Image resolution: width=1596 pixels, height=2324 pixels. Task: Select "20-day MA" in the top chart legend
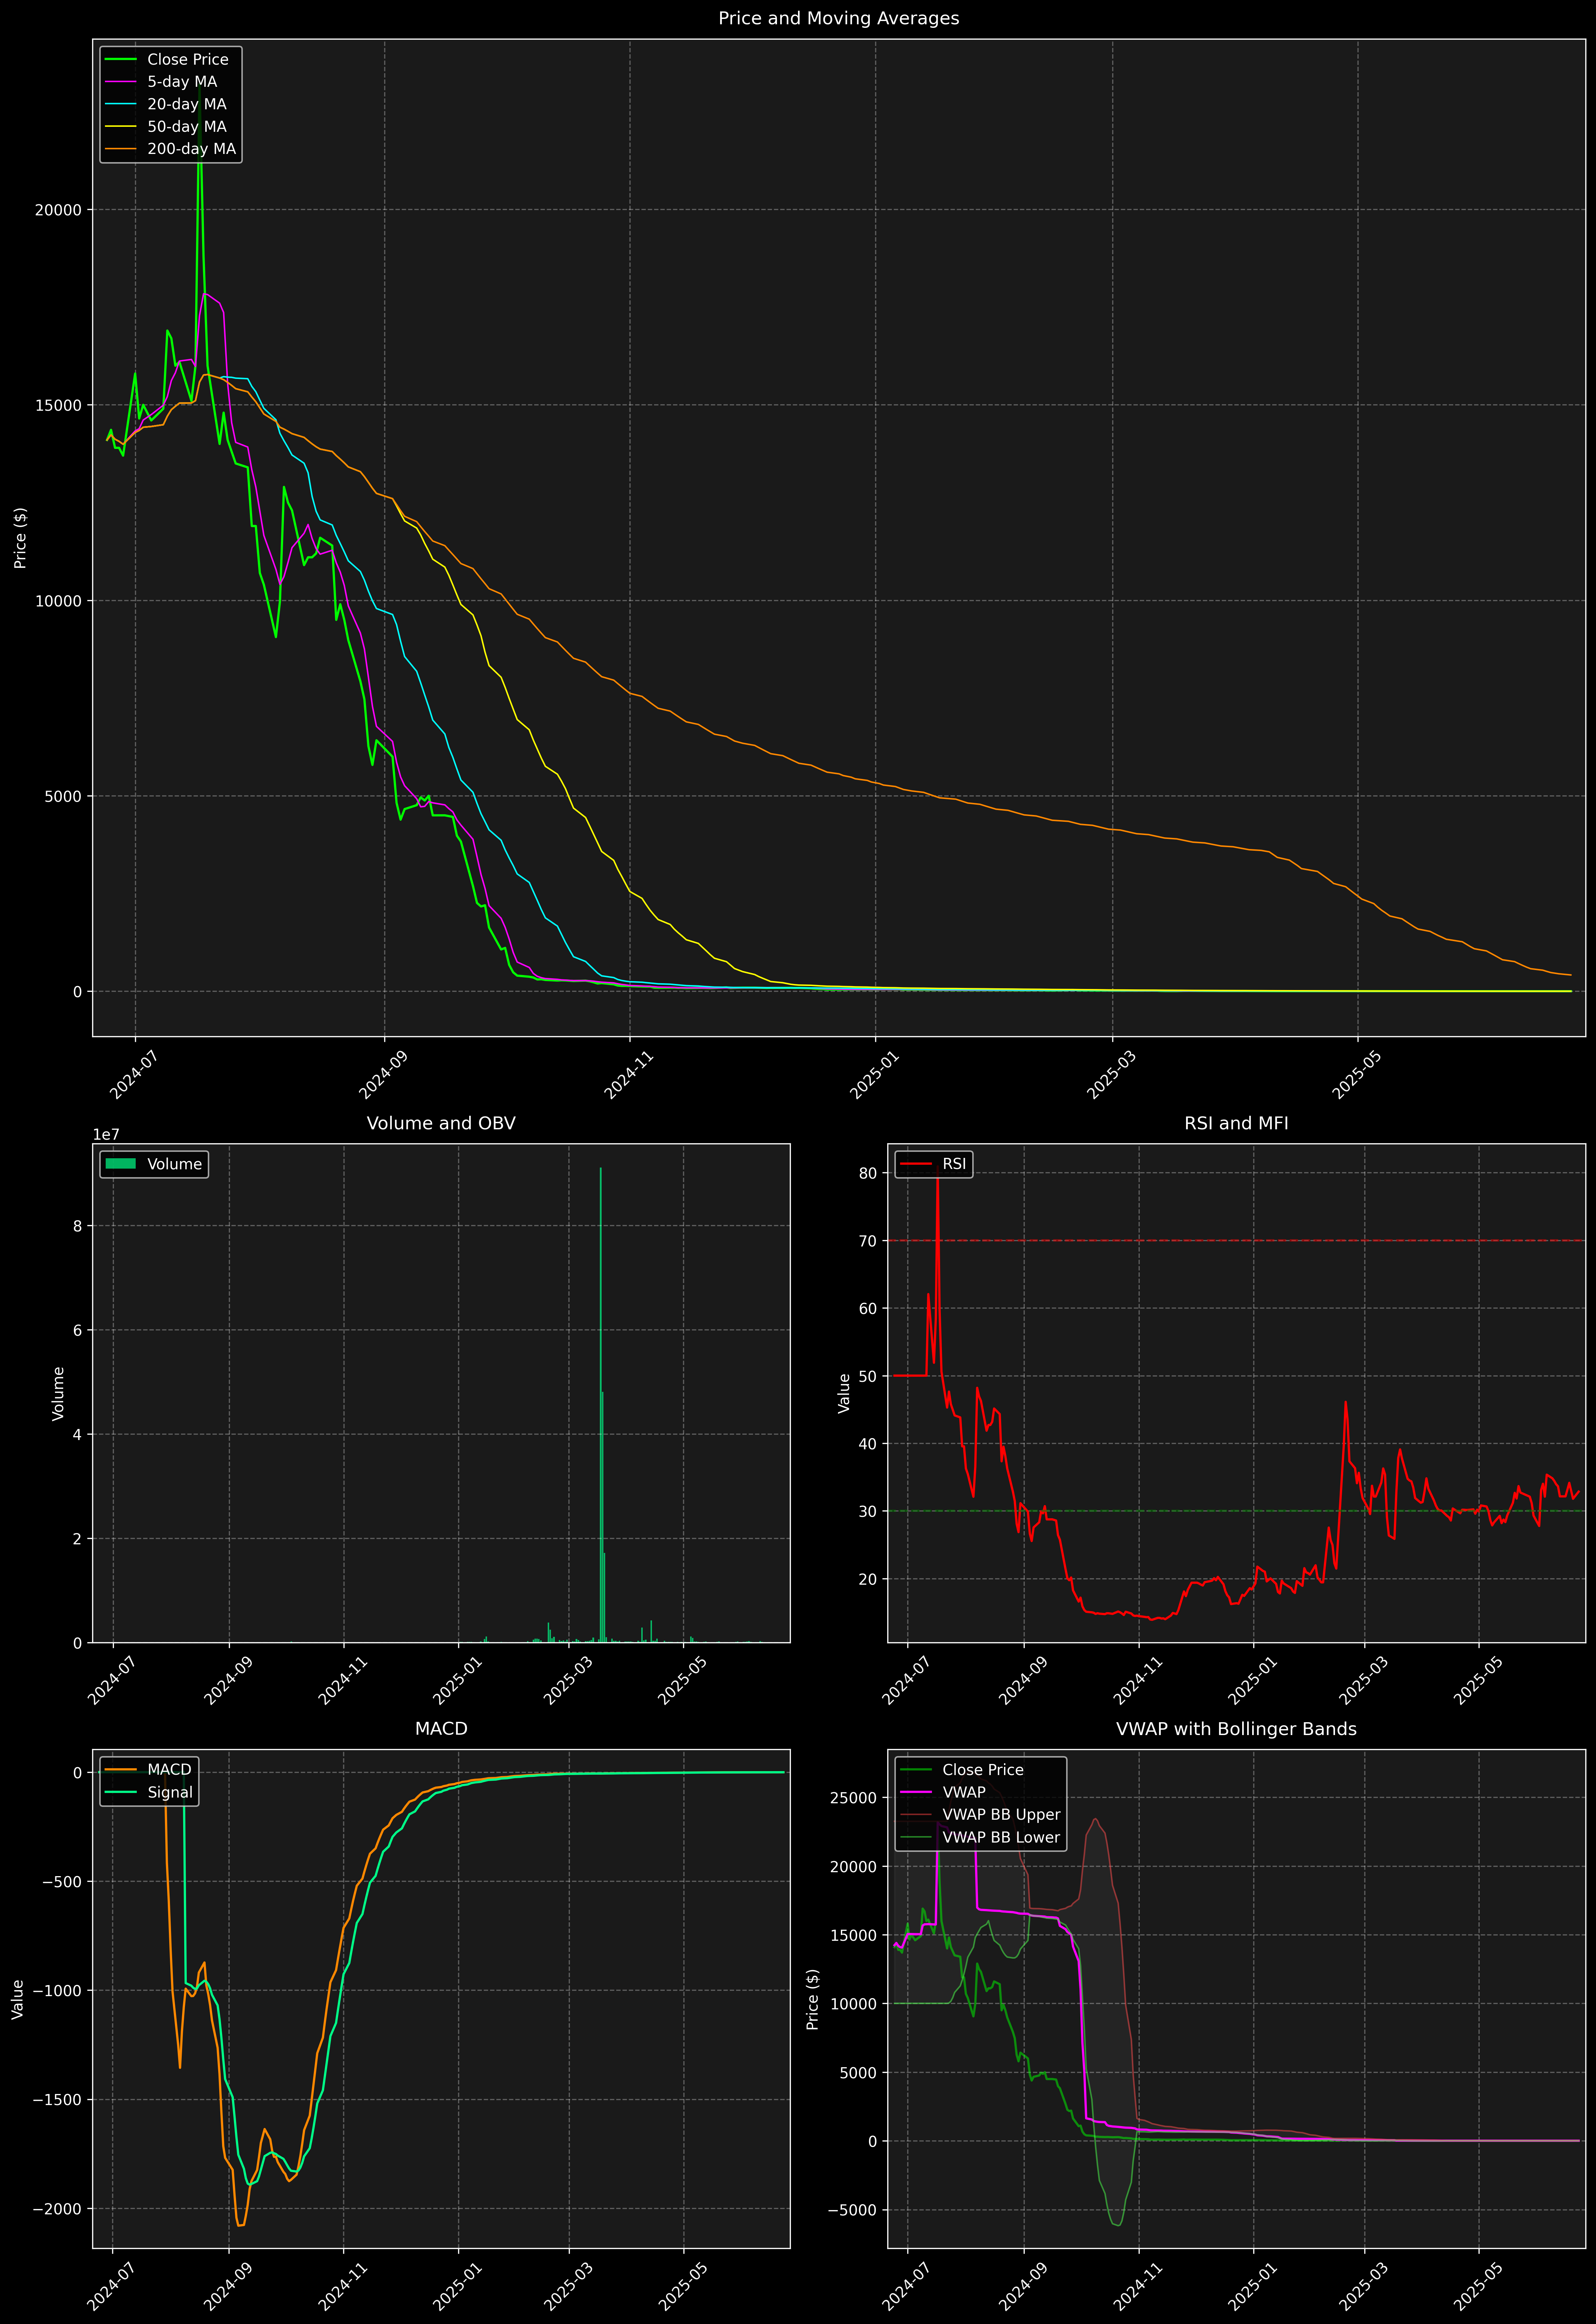click(x=187, y=104)
